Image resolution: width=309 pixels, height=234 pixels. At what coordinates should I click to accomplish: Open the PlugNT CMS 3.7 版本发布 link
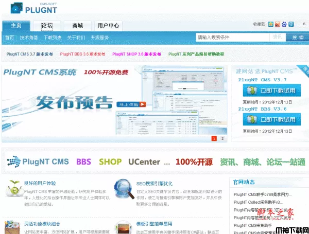[29, 54]
